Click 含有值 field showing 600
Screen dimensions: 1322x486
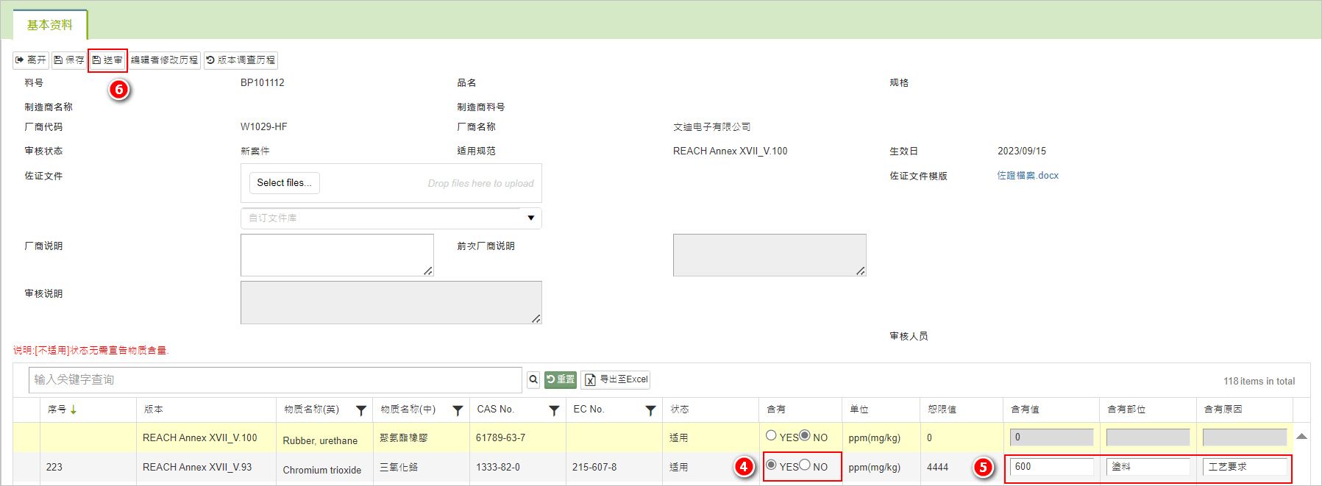[x=1051, y=467]
